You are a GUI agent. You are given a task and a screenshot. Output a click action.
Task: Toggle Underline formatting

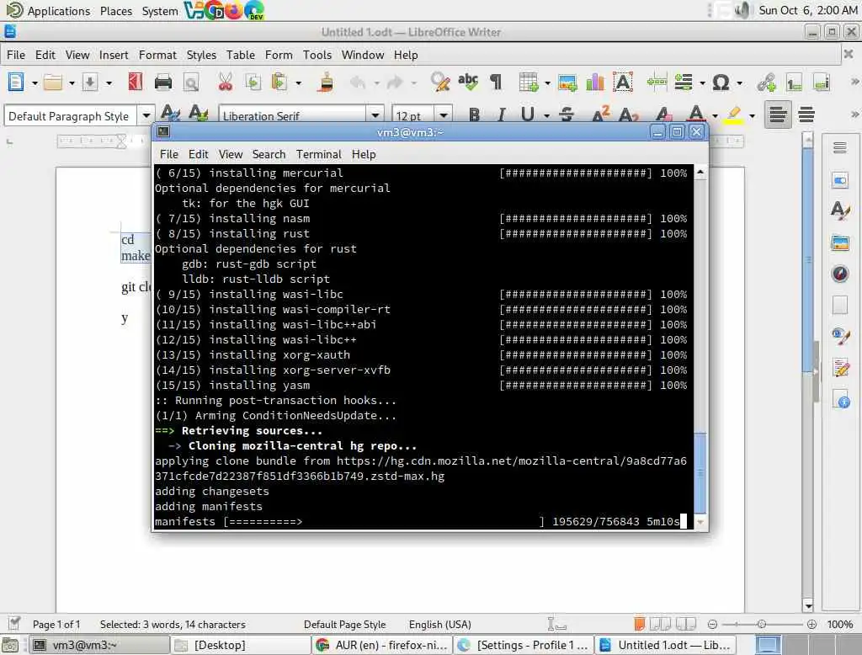[527, 115]
